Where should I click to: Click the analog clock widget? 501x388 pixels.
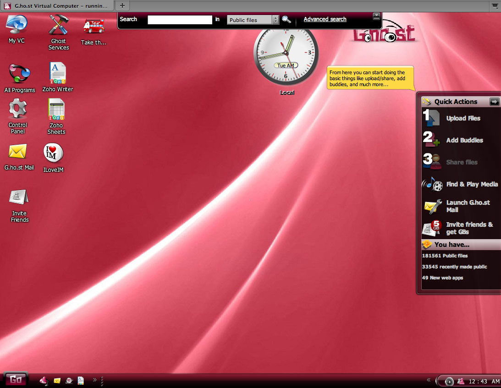click(286, 53)
